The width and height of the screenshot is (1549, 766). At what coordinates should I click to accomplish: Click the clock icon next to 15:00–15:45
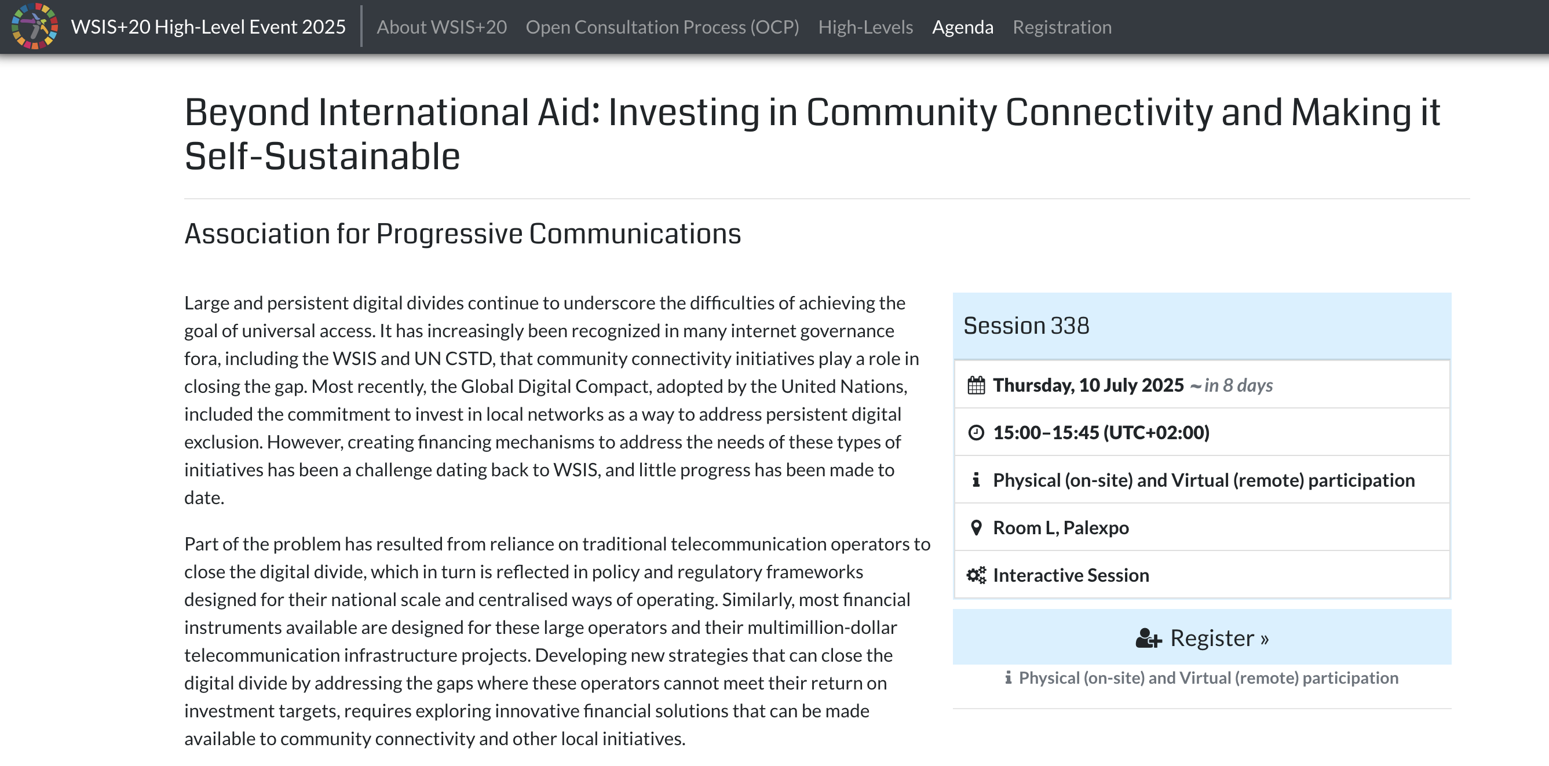pyautogui.click(x=976, y=432)
